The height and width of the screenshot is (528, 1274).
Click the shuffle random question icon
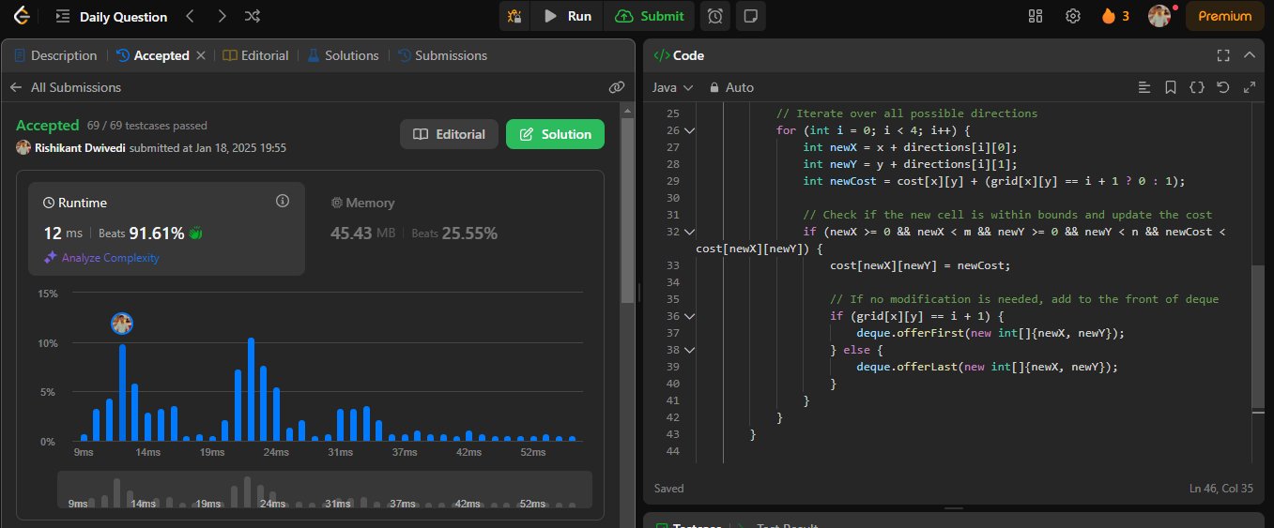click(x=252, y=16)
